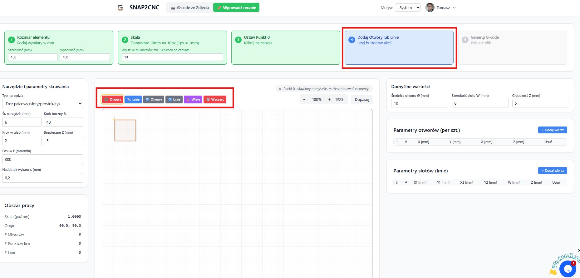Select the Wprowadź ręcznie tab

coord(236,7)
